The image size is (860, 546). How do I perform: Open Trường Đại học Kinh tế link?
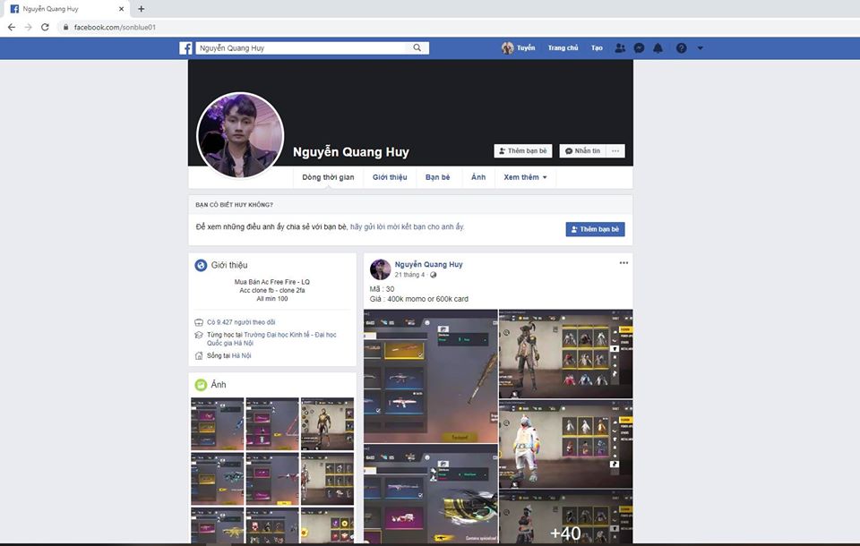(271, 338)
